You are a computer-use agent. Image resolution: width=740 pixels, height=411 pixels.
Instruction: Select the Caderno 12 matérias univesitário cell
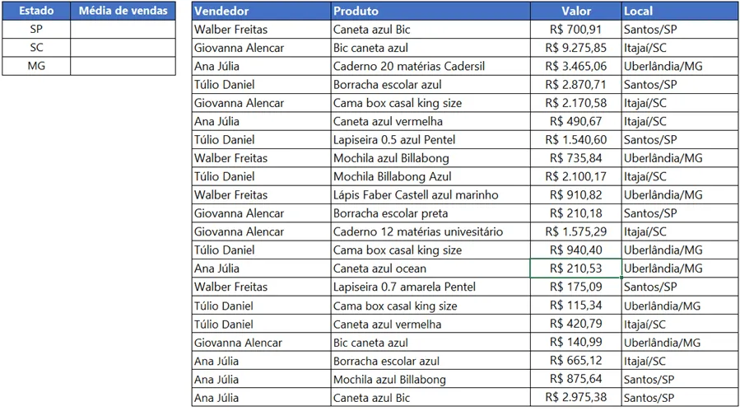pyautogui.click(x=431, y=231)
